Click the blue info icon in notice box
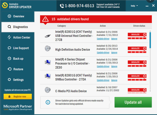The height and width of the screenshot is (115, 157). [x=48, y=102]
